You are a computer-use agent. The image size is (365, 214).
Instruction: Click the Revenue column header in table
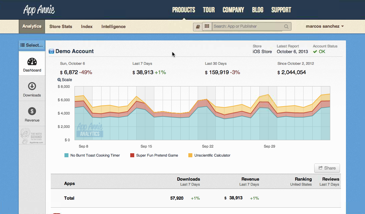coord(250,179)
